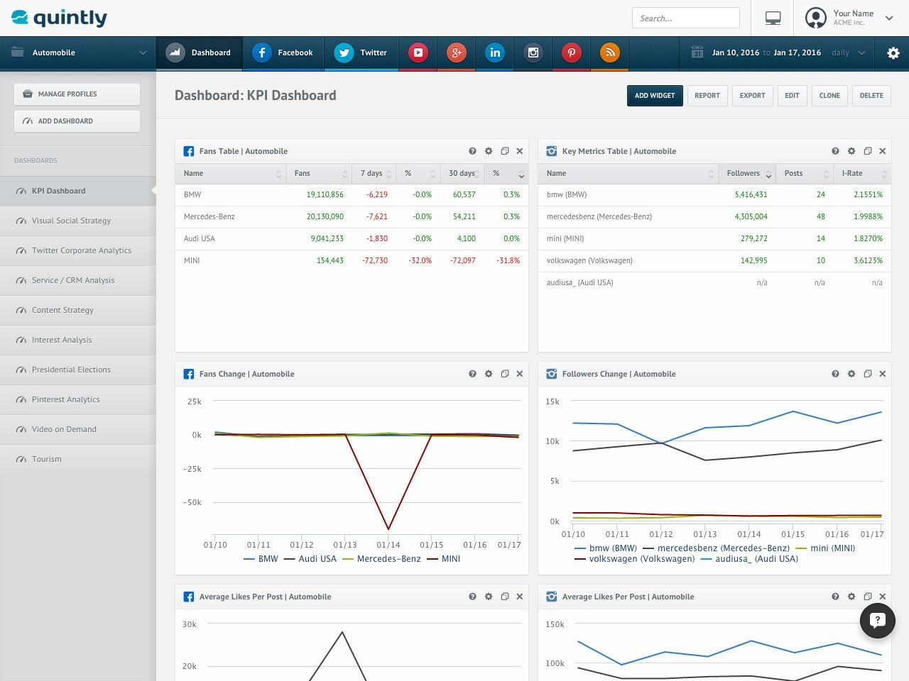Click the quintly logo

click(59, 18)
